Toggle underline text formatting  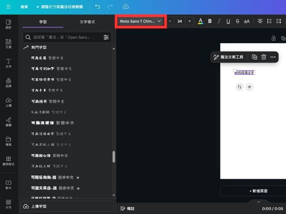coord(228,21)
